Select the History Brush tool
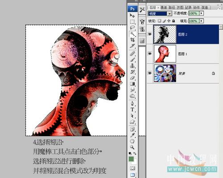The width and height of the screenshot is (223, 178). (x=132, y=72)
